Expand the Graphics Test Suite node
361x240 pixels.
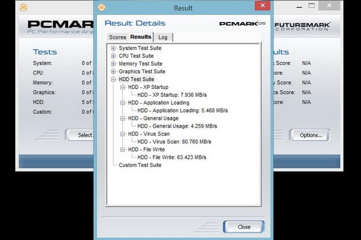pyautogui.click(x=113, y=72)
